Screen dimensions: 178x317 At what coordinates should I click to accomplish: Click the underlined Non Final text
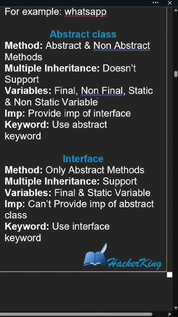[x=102, y=91]
